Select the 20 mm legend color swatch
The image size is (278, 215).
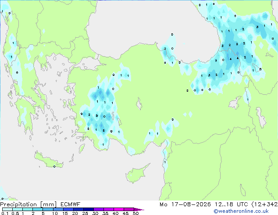78,209
